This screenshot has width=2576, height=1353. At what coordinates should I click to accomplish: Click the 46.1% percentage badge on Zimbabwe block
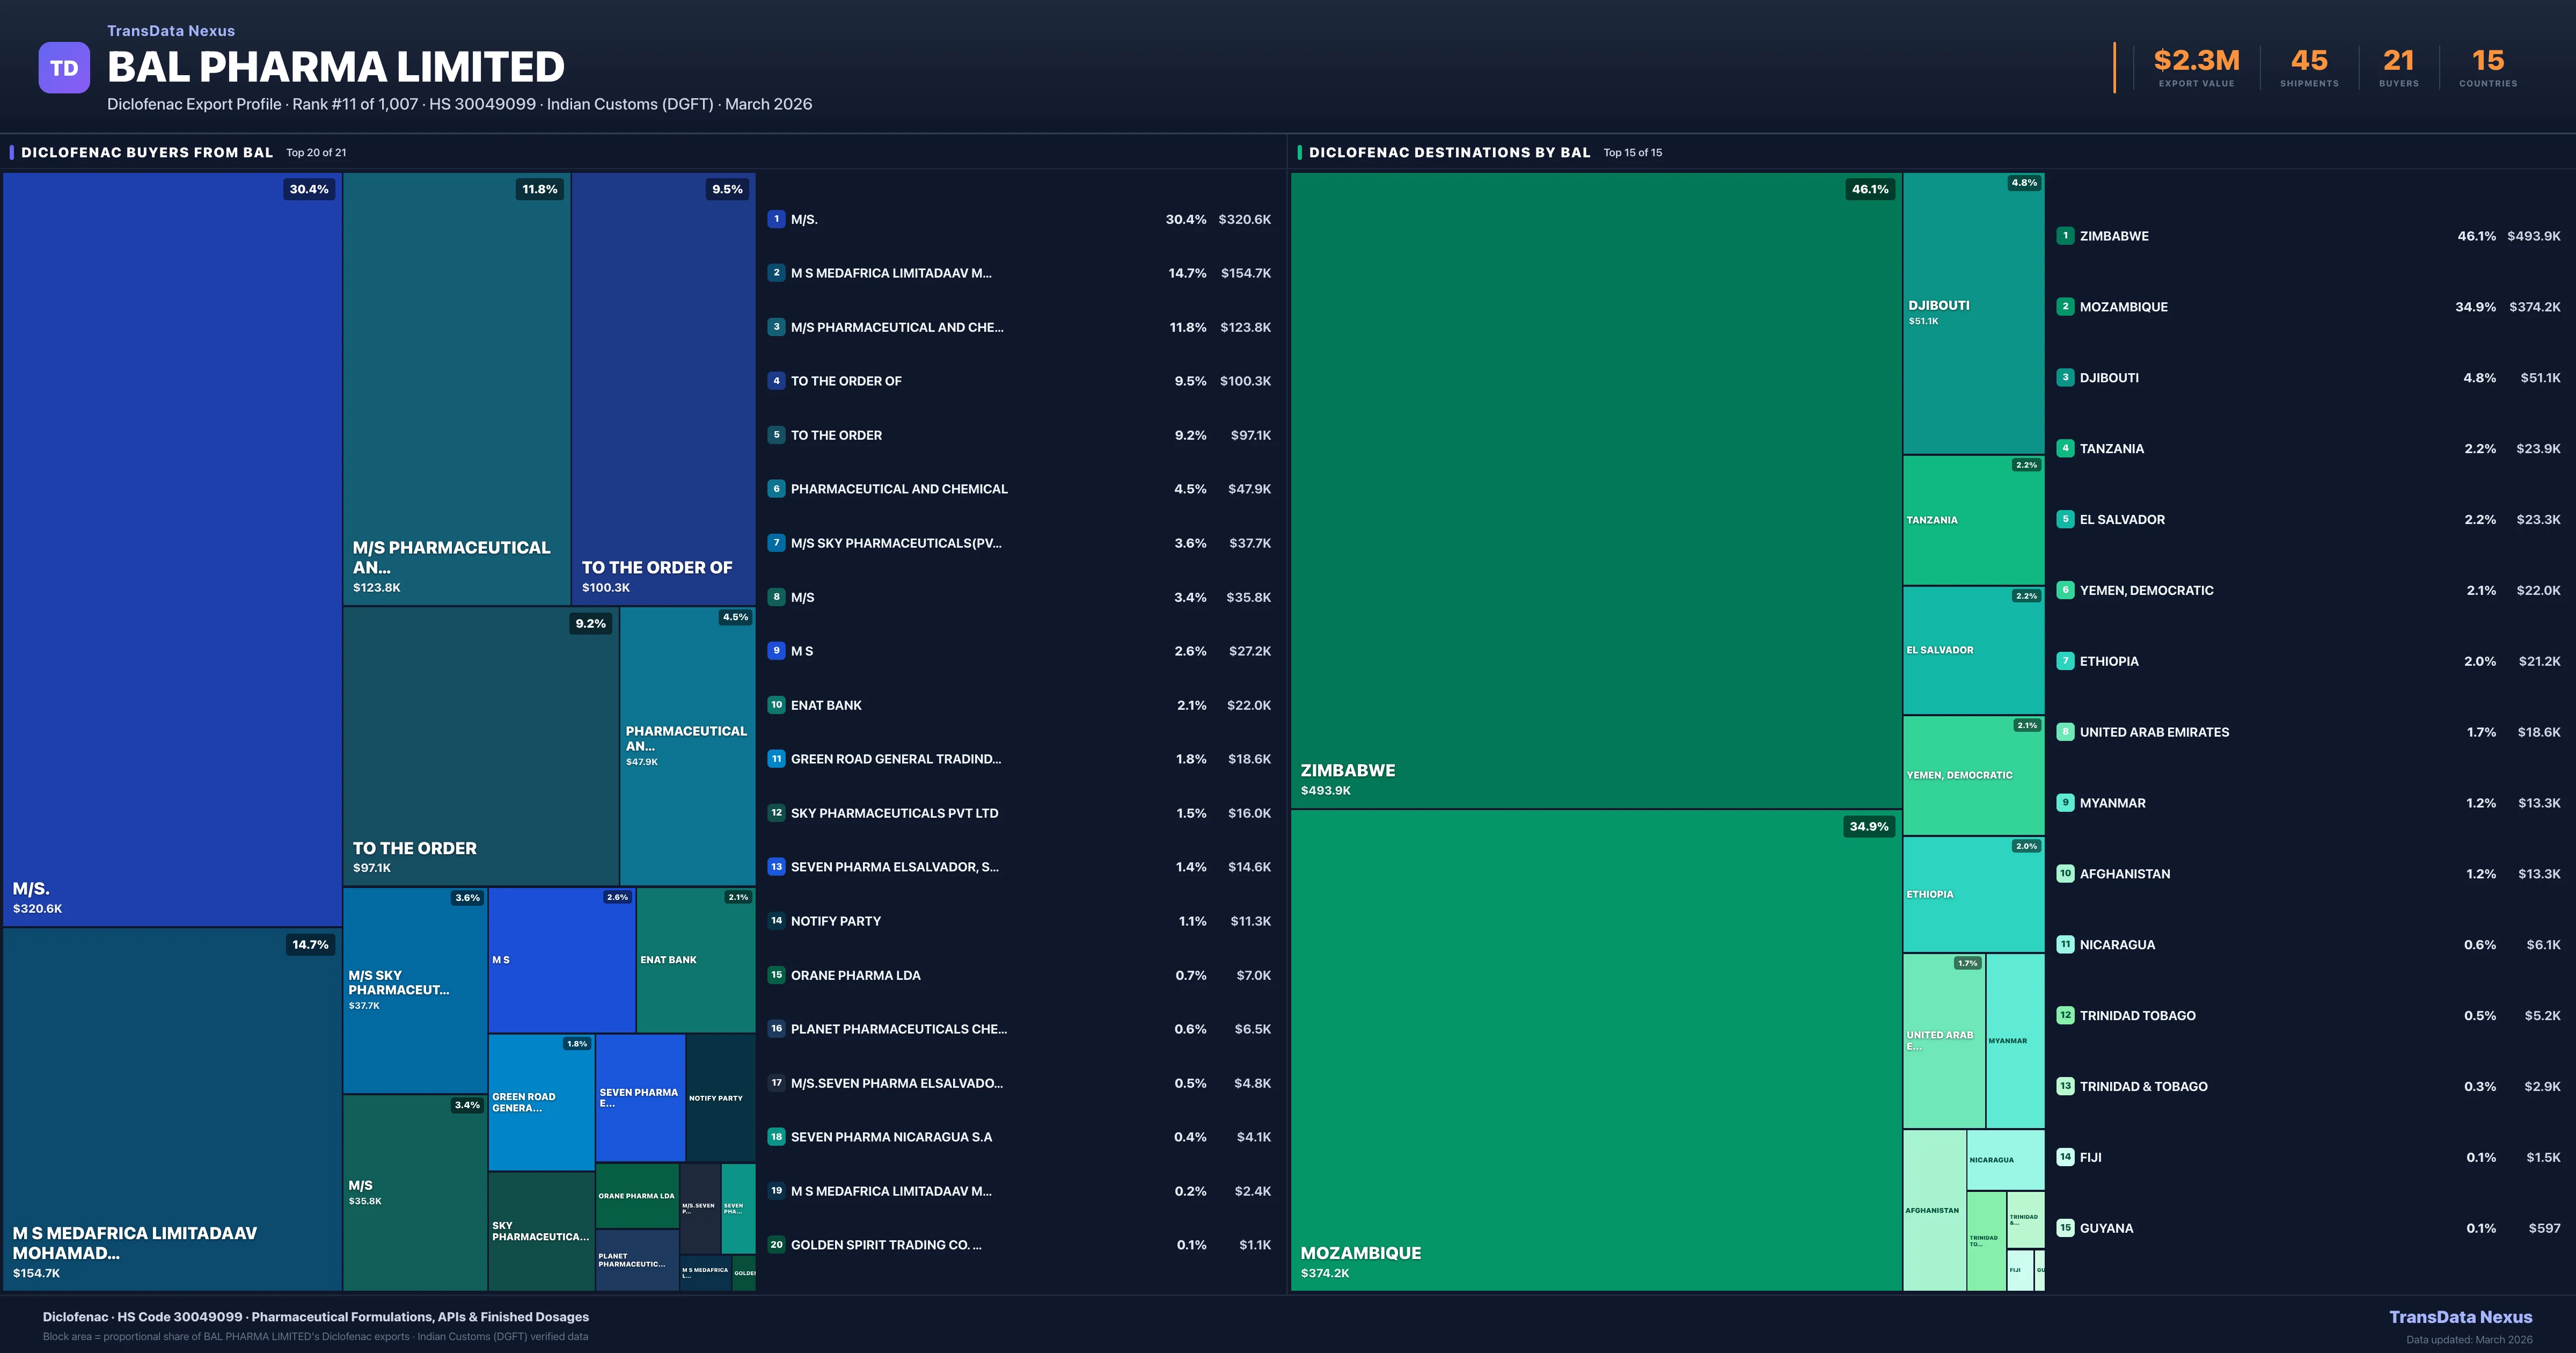tap(1869, 188)
